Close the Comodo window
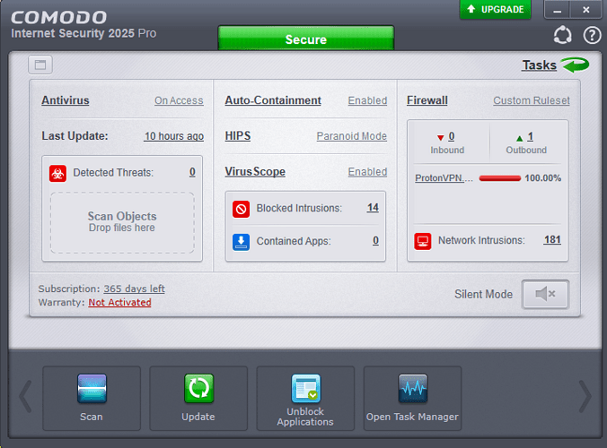 (x=586, y=10)
